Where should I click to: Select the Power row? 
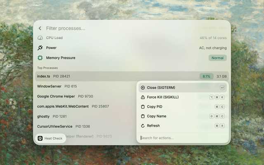(132, 48)
